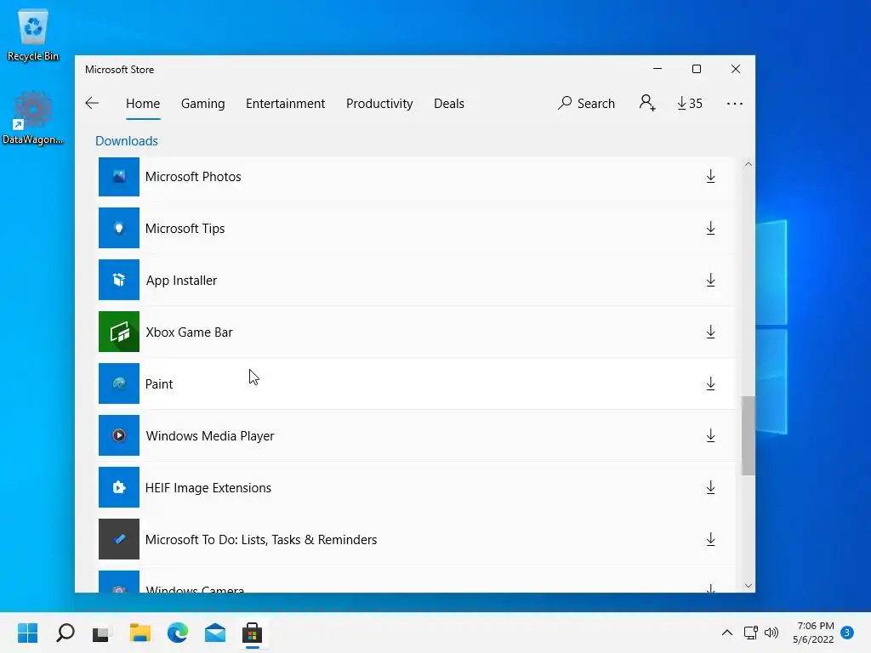Viewport: 871px width, 653px height.
Task: Switch to the Home tab
Action: coord(143,103)
